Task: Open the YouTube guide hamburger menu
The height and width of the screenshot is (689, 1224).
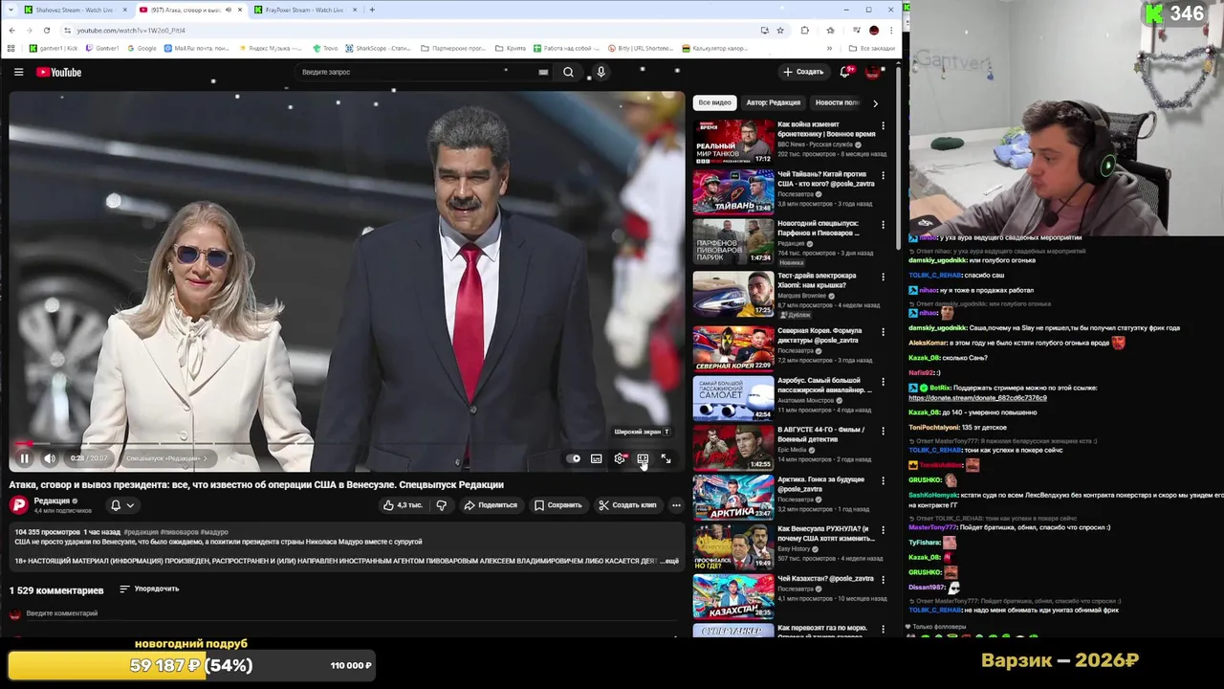Action: click(x=18, y=72)
